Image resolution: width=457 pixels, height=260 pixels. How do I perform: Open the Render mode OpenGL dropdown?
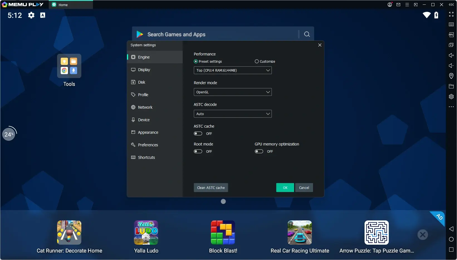point(233,92)
